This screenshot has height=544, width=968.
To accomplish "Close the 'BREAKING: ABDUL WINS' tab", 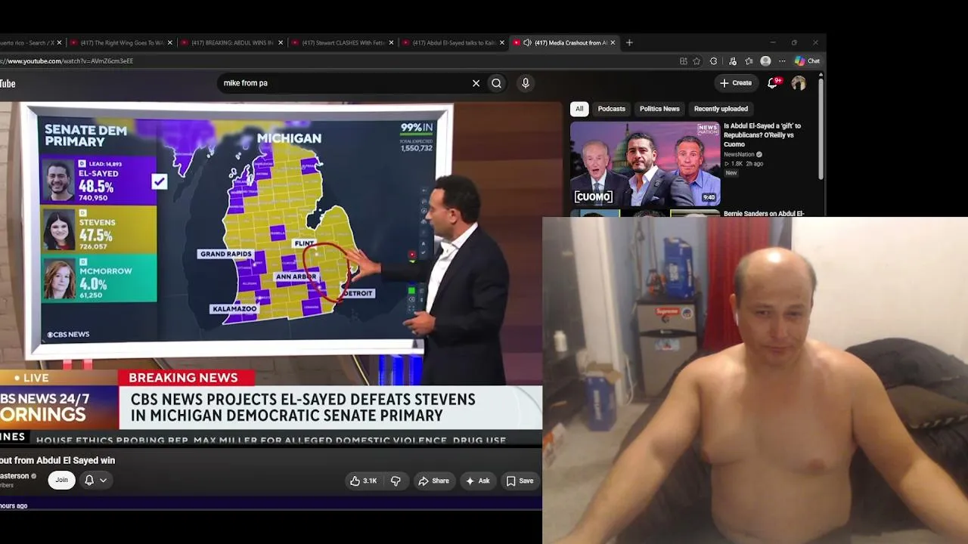I will (281, 43).
